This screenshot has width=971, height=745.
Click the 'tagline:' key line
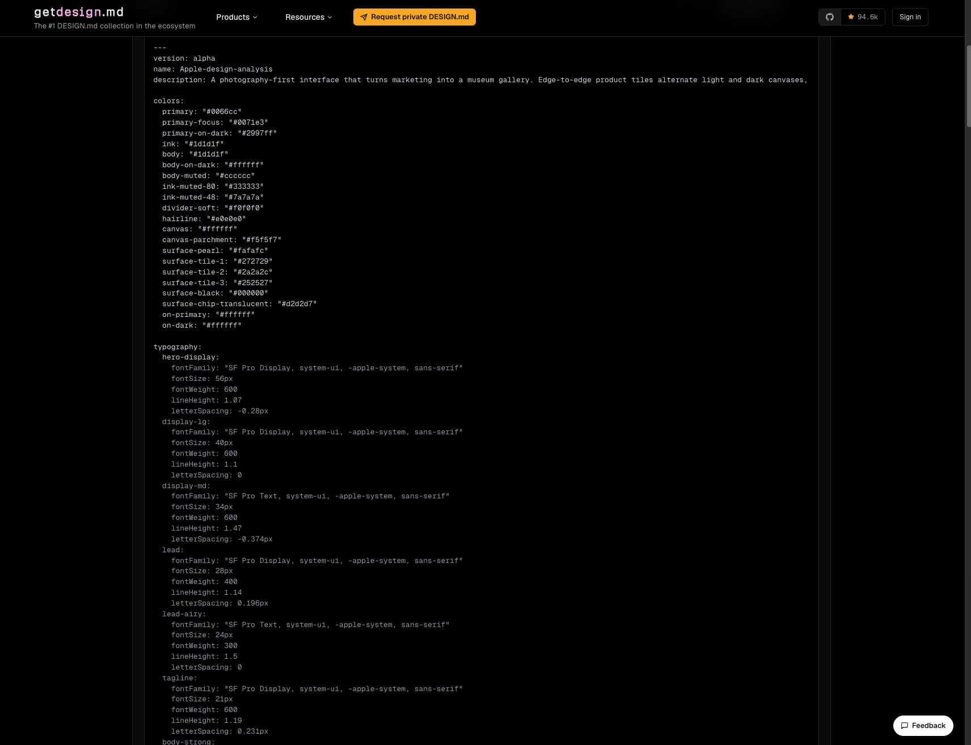[x=180, y=678]
